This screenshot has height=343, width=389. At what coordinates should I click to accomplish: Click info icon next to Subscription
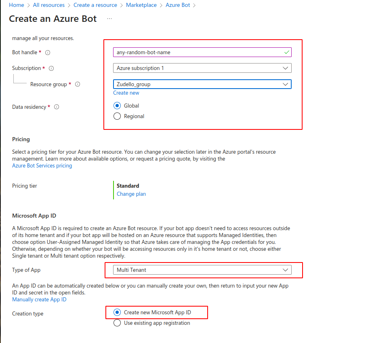click(x=51, y=68)
